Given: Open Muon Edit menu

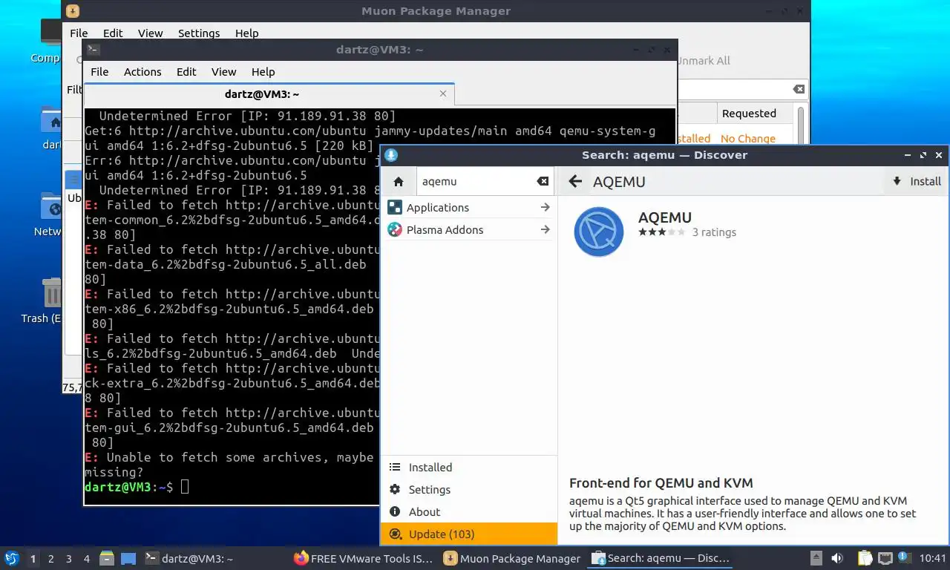Looking at the screenshot, I should tap(113, 33).
